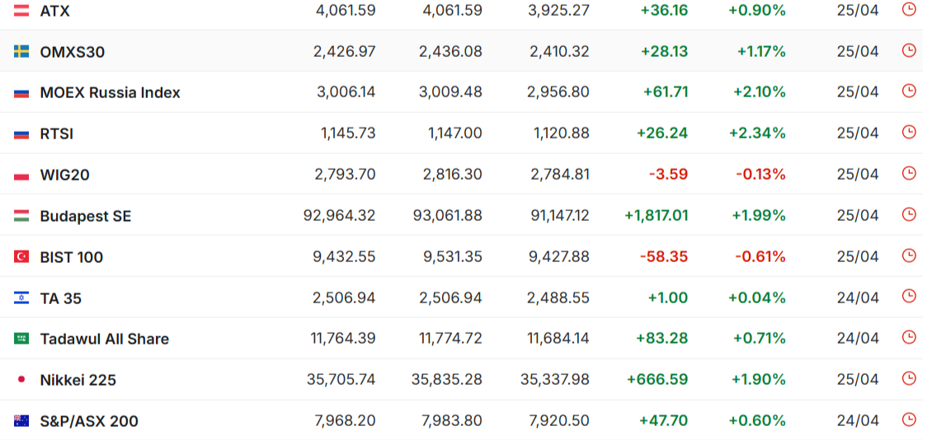Click the clock icon for BIST 100
This screenshot has width=927, height=440.
click(x=909, y=255)
